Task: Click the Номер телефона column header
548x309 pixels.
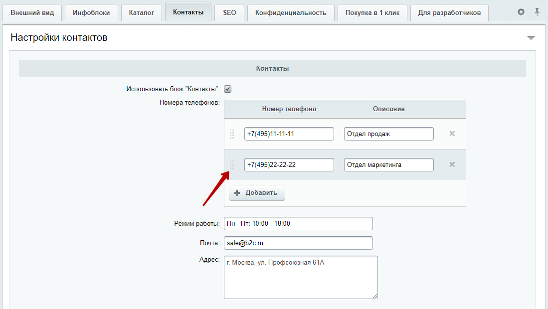Action: (289, 109)
